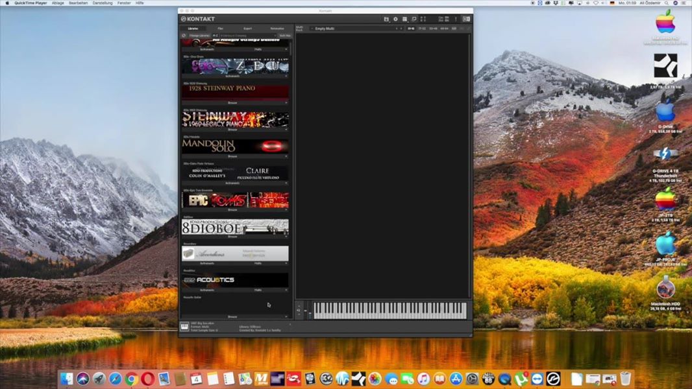
Task: Open Photos from the Dock
Action: pyautogui.click(x=375, y=379)
